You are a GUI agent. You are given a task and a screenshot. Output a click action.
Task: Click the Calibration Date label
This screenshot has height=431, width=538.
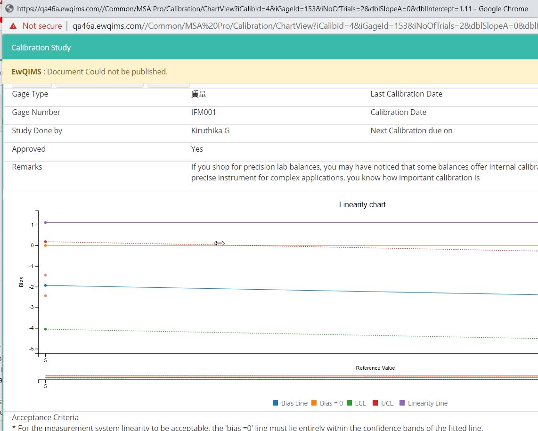399,112
